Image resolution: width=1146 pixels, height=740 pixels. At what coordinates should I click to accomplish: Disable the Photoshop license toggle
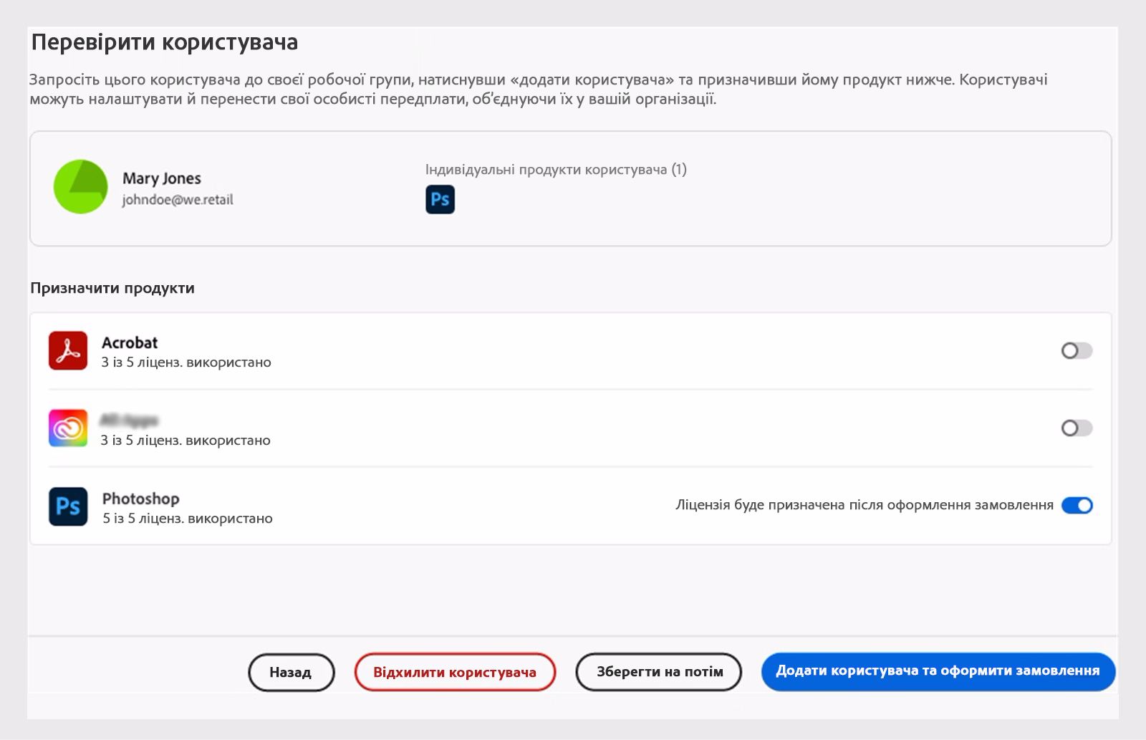tap(1077, 505)
